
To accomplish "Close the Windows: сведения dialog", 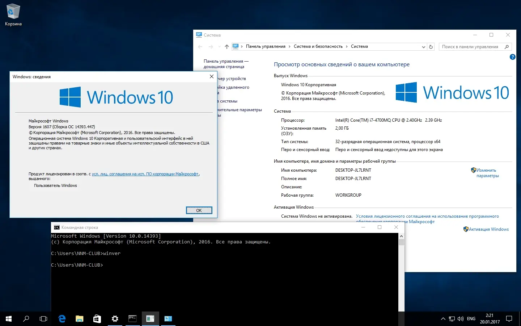I will point(212,76).
